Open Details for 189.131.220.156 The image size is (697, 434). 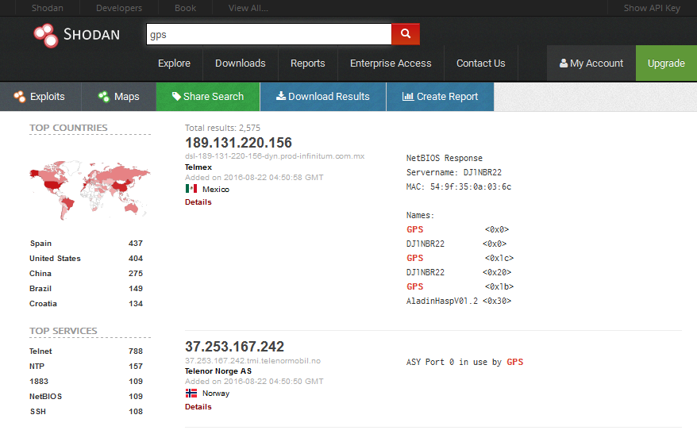(x=198, y=202)
